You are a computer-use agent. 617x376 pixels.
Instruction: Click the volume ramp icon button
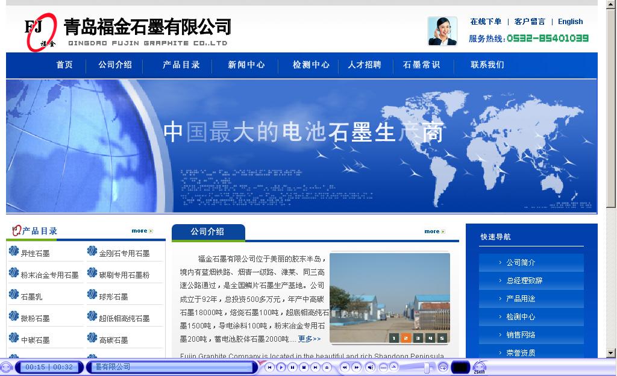pyautogui.click(x=393, y=366)
